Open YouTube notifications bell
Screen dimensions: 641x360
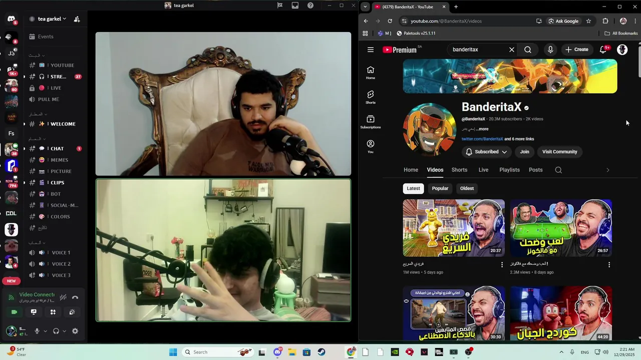pos(603,49)
